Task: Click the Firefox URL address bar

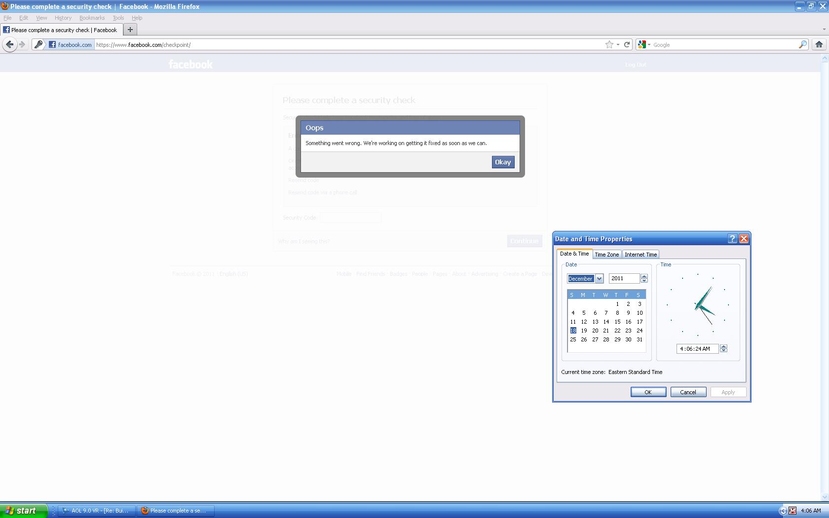Action: (348, 44)
